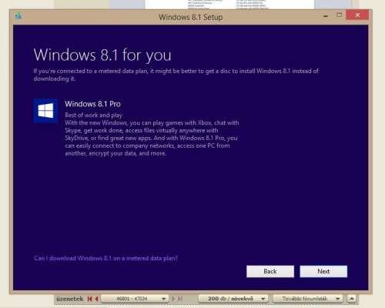Click the Windows Setup title bar icon
This screenshot has height=308, width=385.
18,16
